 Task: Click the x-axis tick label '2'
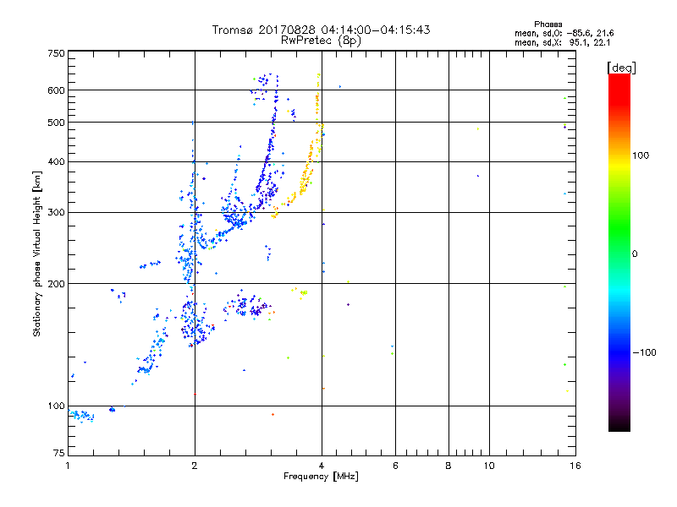(x=195, y=466)
